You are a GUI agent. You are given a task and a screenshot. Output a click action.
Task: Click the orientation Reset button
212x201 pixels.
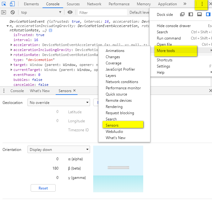click(x=43, y=188)
